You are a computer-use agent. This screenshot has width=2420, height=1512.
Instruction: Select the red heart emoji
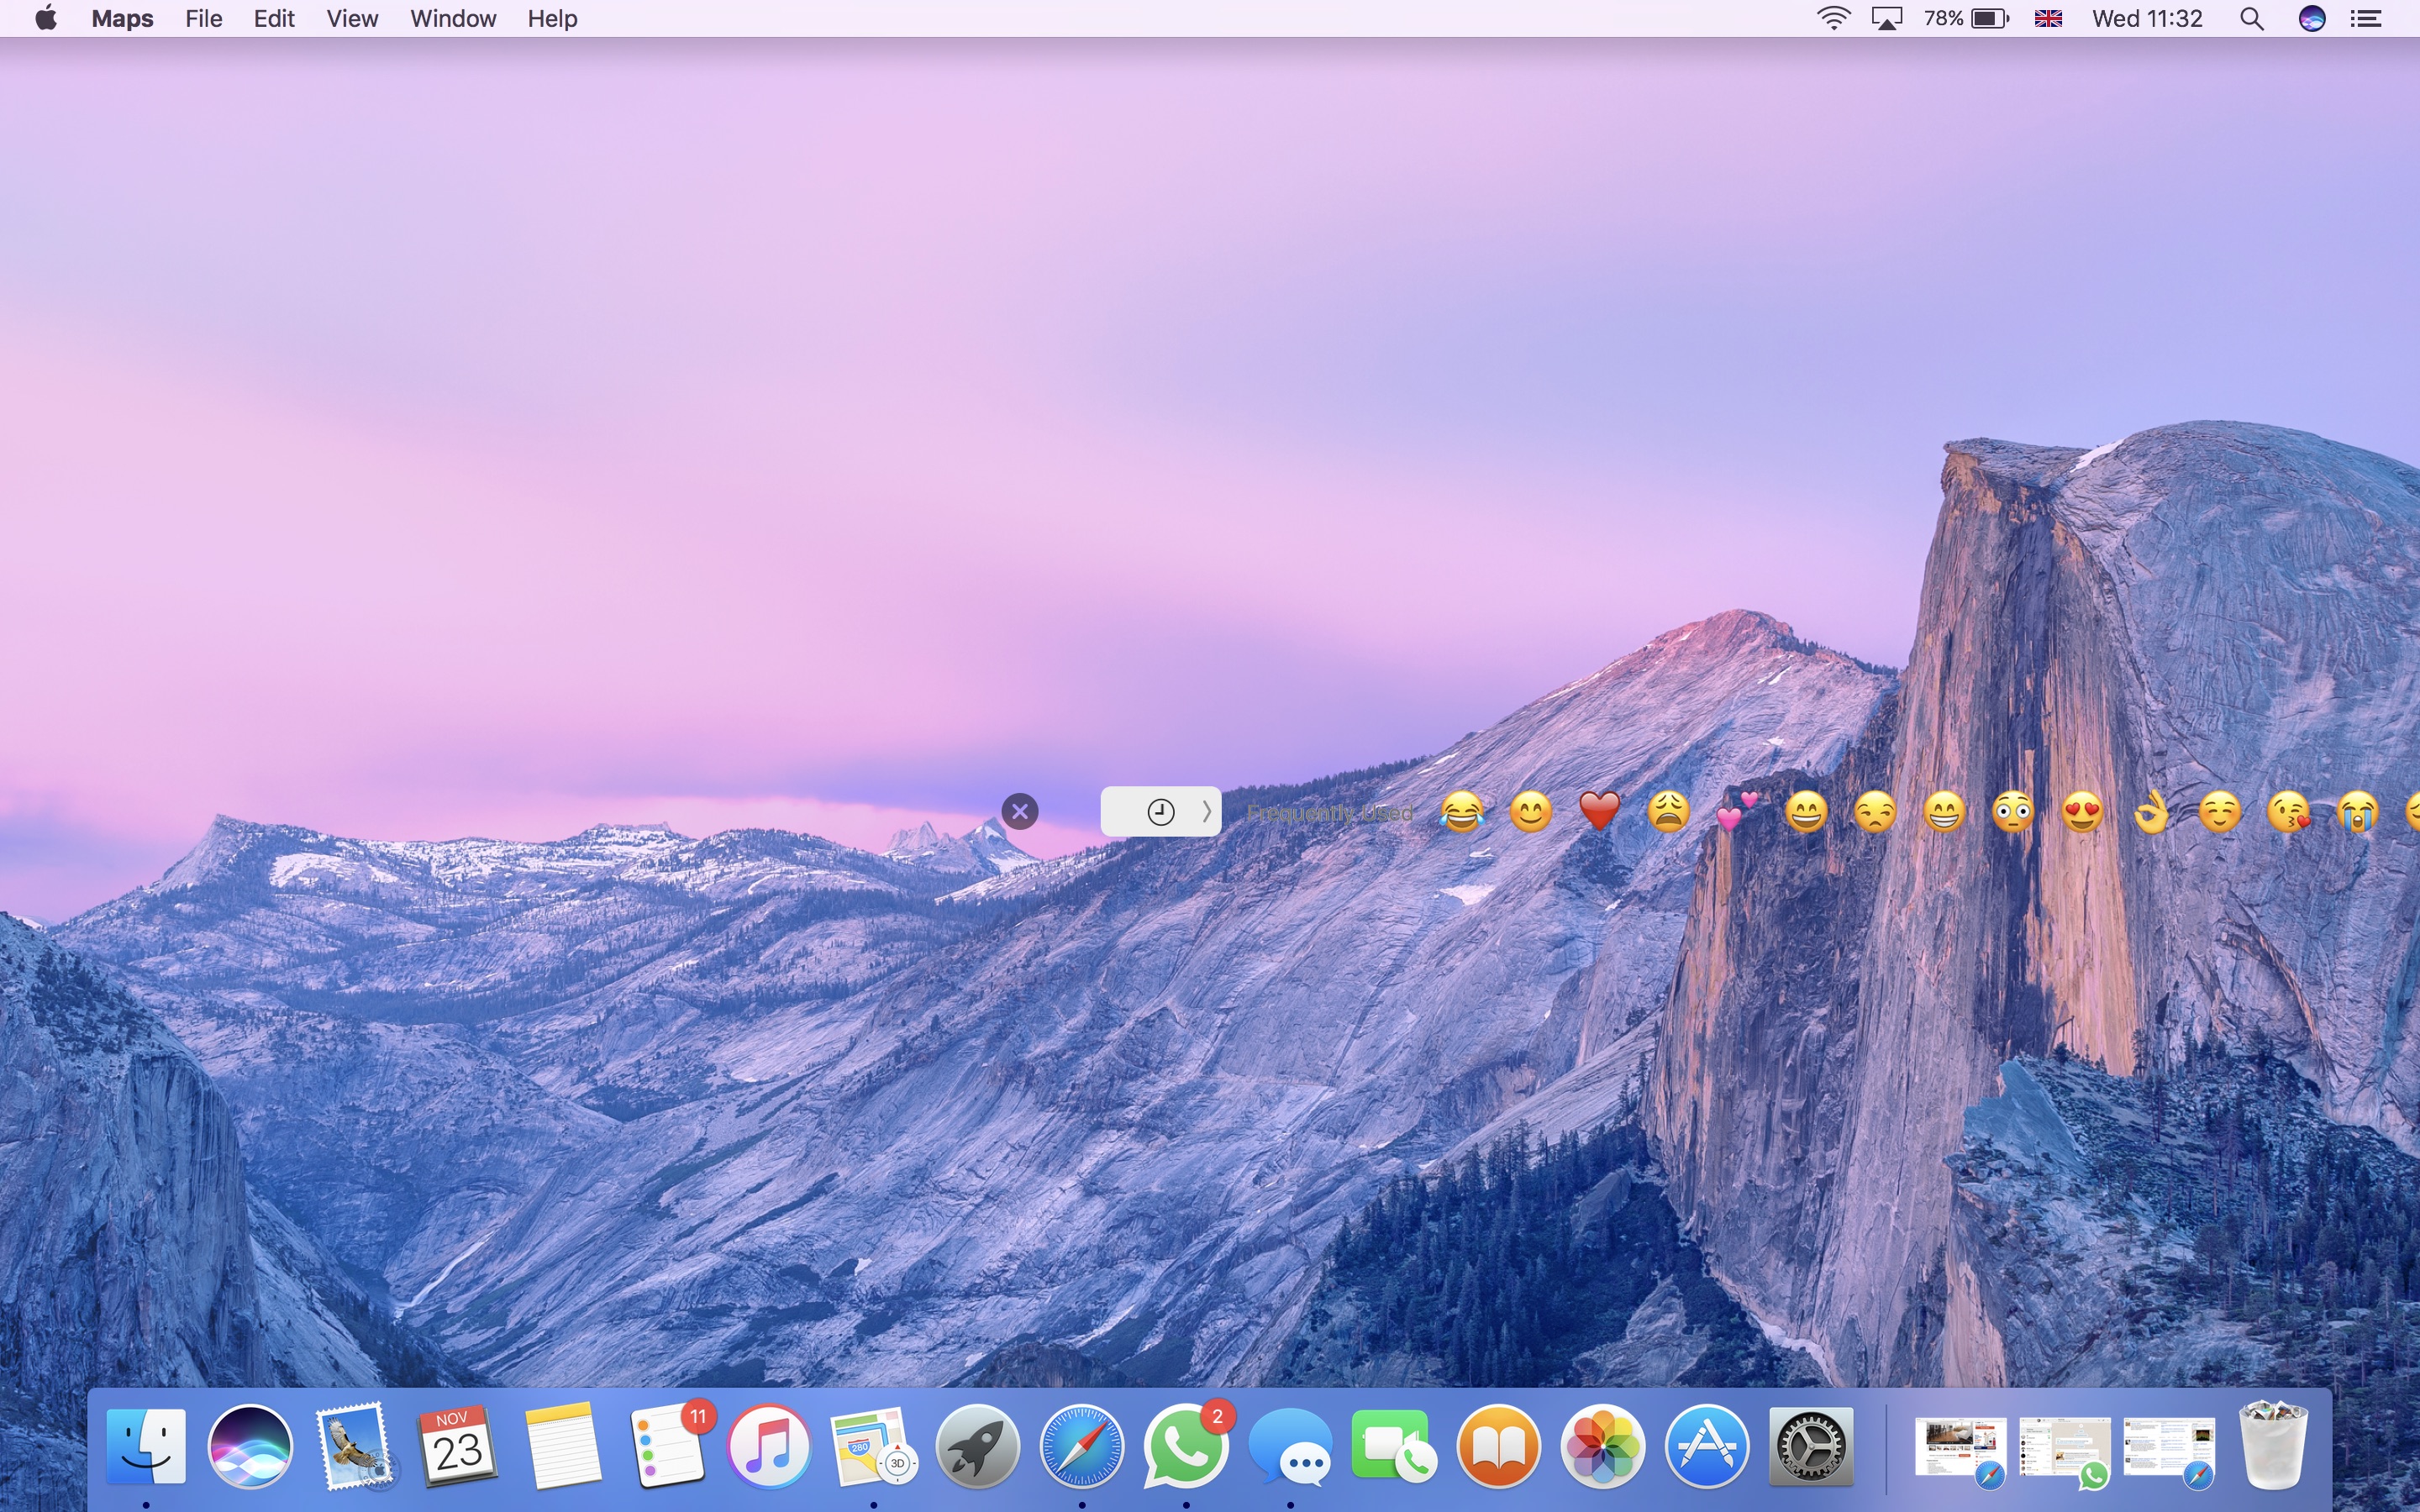(1599, 811)
